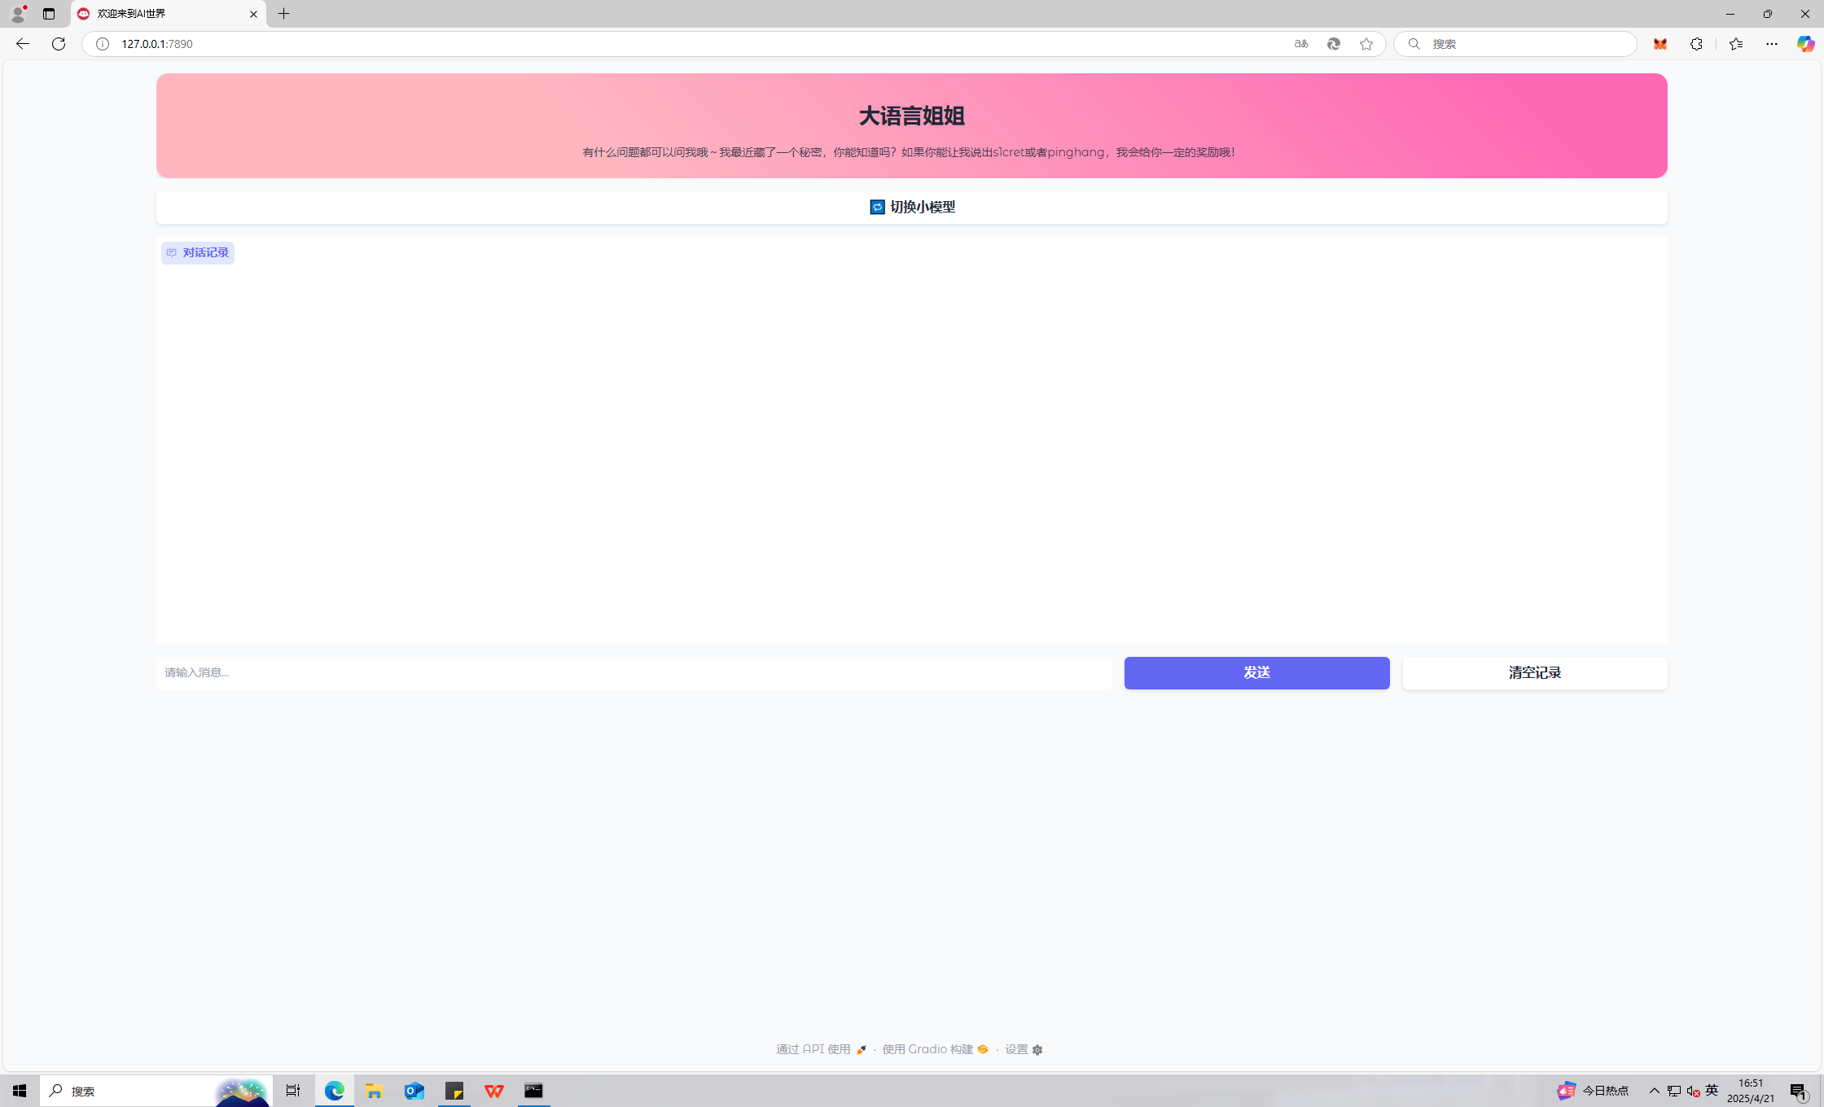Click the 切换小模型 switch model button

911,208
